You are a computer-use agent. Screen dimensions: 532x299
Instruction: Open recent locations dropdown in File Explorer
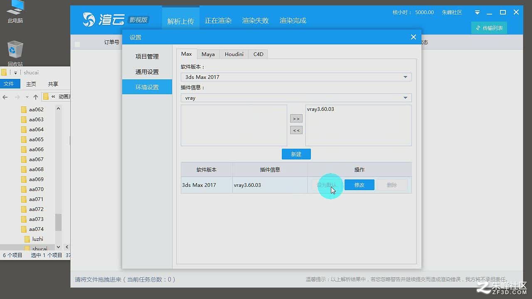click(27, 97)
